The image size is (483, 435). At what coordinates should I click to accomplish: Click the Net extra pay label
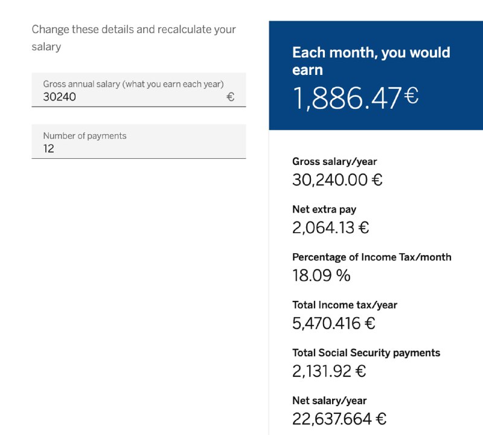tap(324, 209)
